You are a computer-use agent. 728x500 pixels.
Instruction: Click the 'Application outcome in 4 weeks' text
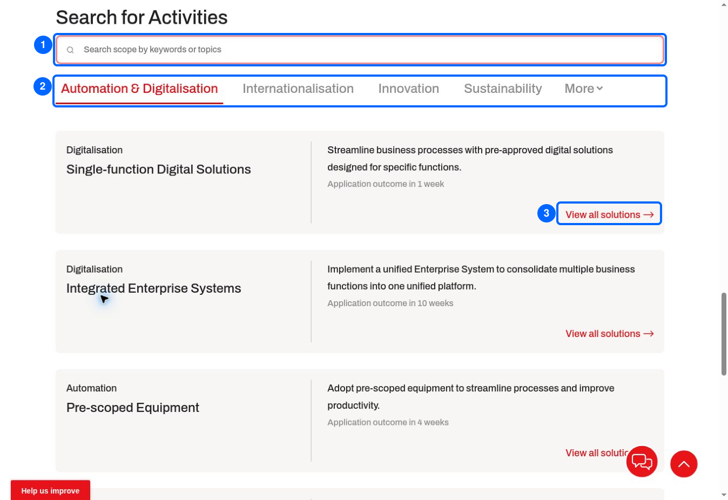388,422
